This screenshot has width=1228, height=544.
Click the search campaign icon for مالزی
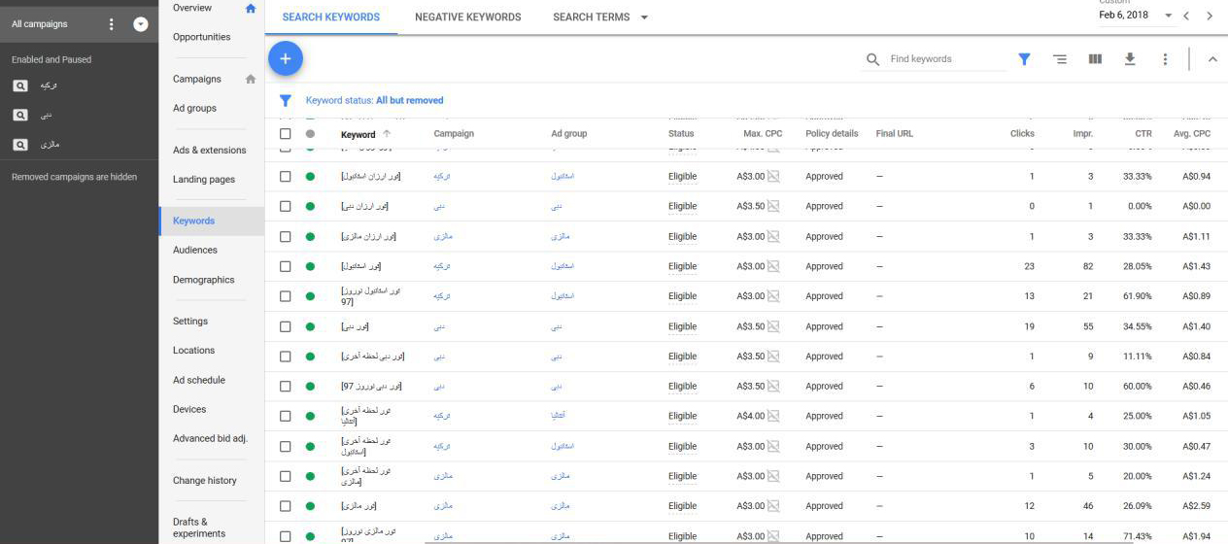pyautogui.click(x=20, y=145)
